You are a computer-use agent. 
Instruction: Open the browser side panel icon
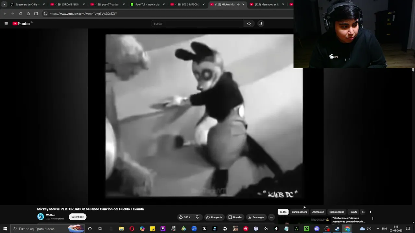tap(36, 14)
